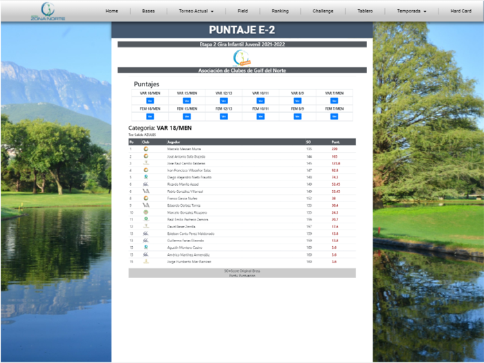This screenshot has height=363, width=484.
Task: Click player name Pablo González Villarreal
Action: pyautogui.click(x=185, y=192)
